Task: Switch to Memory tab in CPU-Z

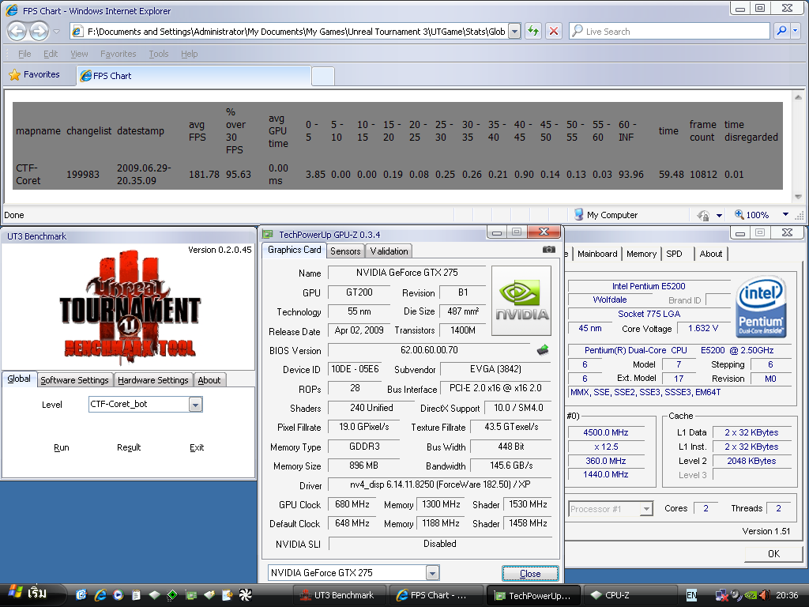Action: 642,254
